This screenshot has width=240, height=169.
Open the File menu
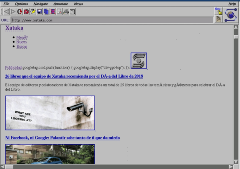pyautogui.click(x=6, y=4)
